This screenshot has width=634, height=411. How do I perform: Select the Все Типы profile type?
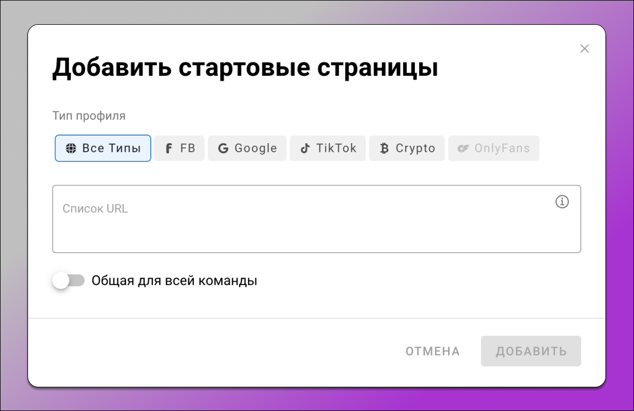[102, 148]
